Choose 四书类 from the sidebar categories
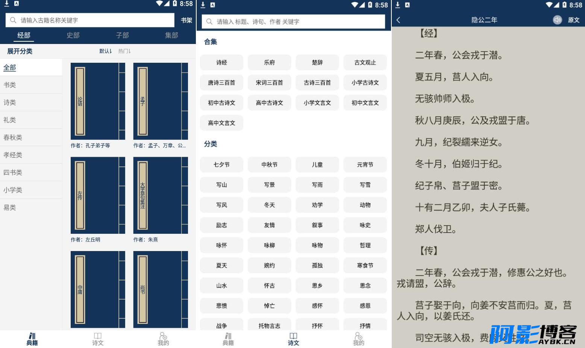The image size is (585, 348). tap(13, 172)
